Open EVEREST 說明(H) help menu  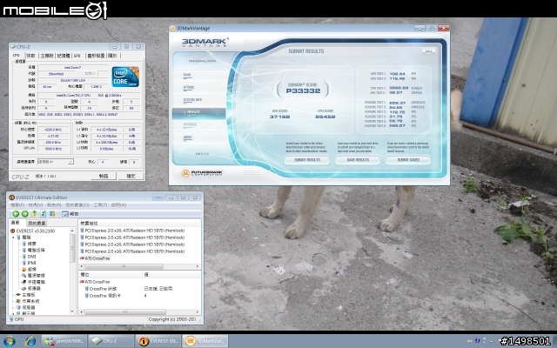pyautogui.click(x=118, y=205)
